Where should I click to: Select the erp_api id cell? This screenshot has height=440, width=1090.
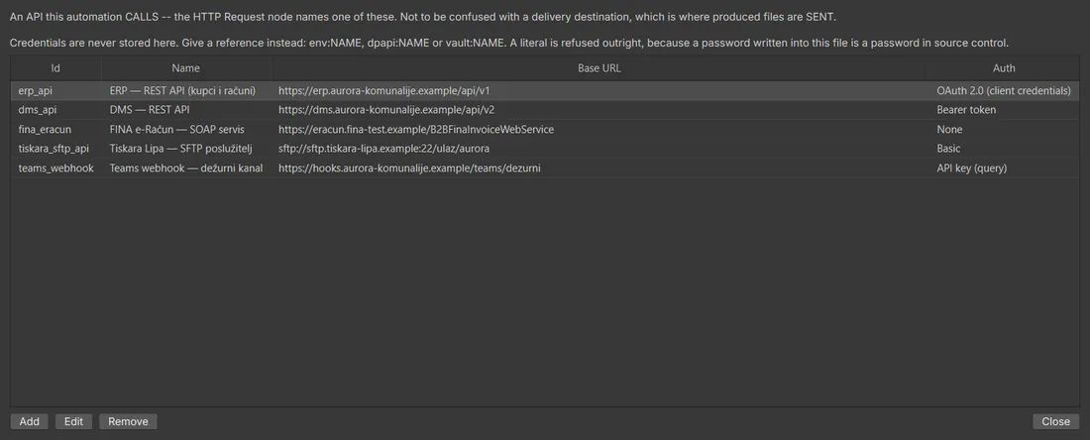click(55, 90)
